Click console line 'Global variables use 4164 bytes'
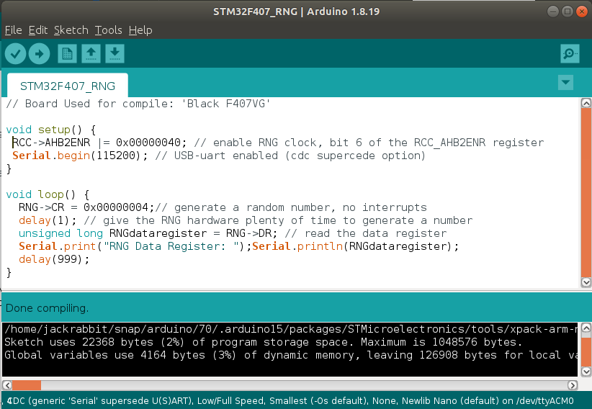Viewport: 592px width, 409px height. tap(291, 355)
